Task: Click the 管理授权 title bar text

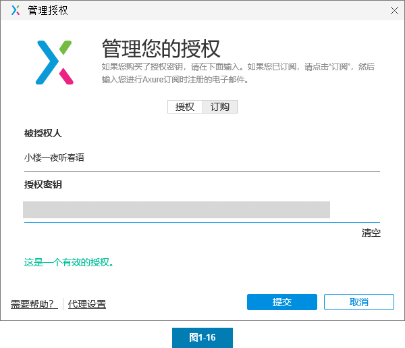Action: (48, 11)
